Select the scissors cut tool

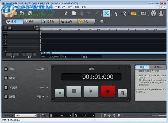click(66, 13)
